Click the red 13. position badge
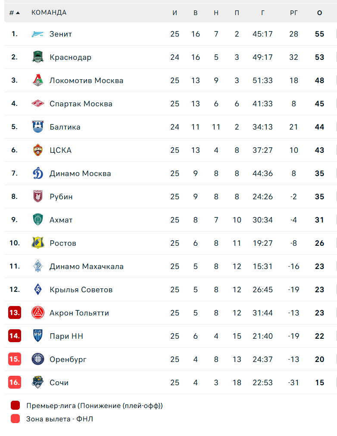337x436 pixels. (x=15, y=313)
